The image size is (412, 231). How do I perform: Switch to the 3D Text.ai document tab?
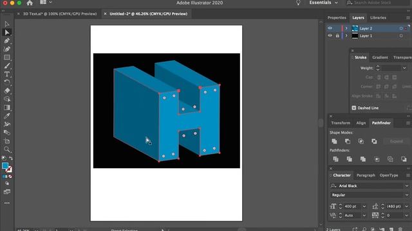(x=60, y=14)
